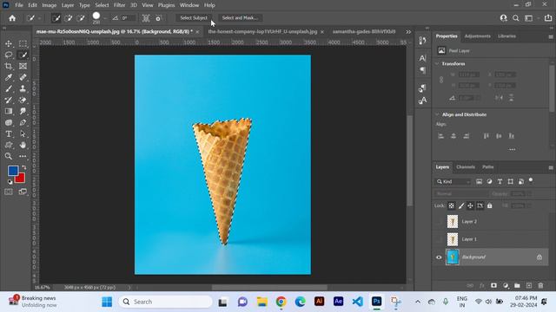Select the Smudge tool
556x312 pixels.
tap(23, 112)
